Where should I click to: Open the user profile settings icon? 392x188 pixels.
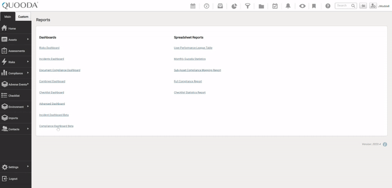[373, 6]
